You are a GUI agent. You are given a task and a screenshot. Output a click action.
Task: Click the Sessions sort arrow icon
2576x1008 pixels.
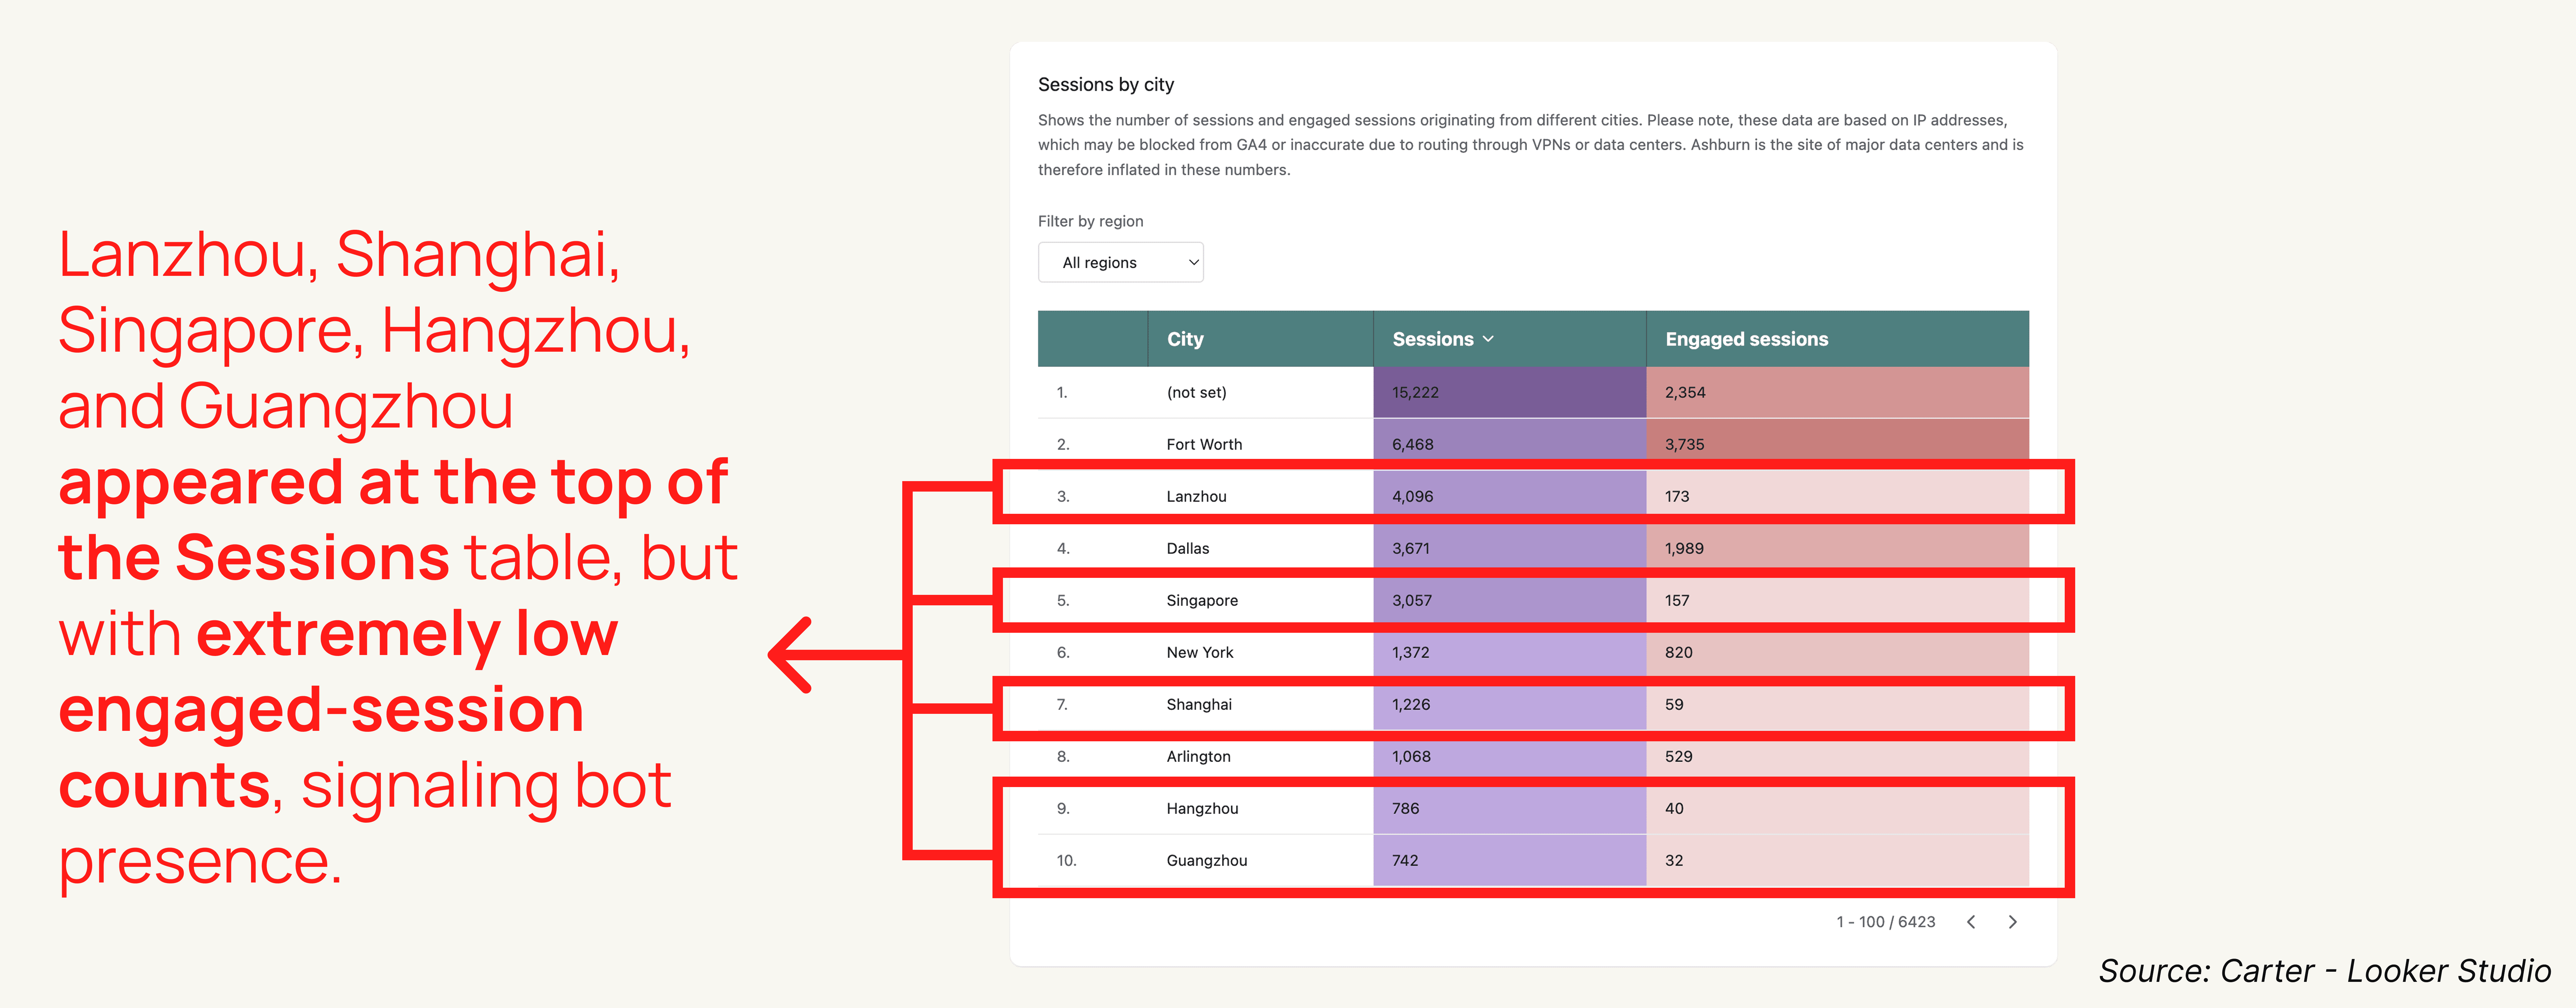coord(1488,339)
